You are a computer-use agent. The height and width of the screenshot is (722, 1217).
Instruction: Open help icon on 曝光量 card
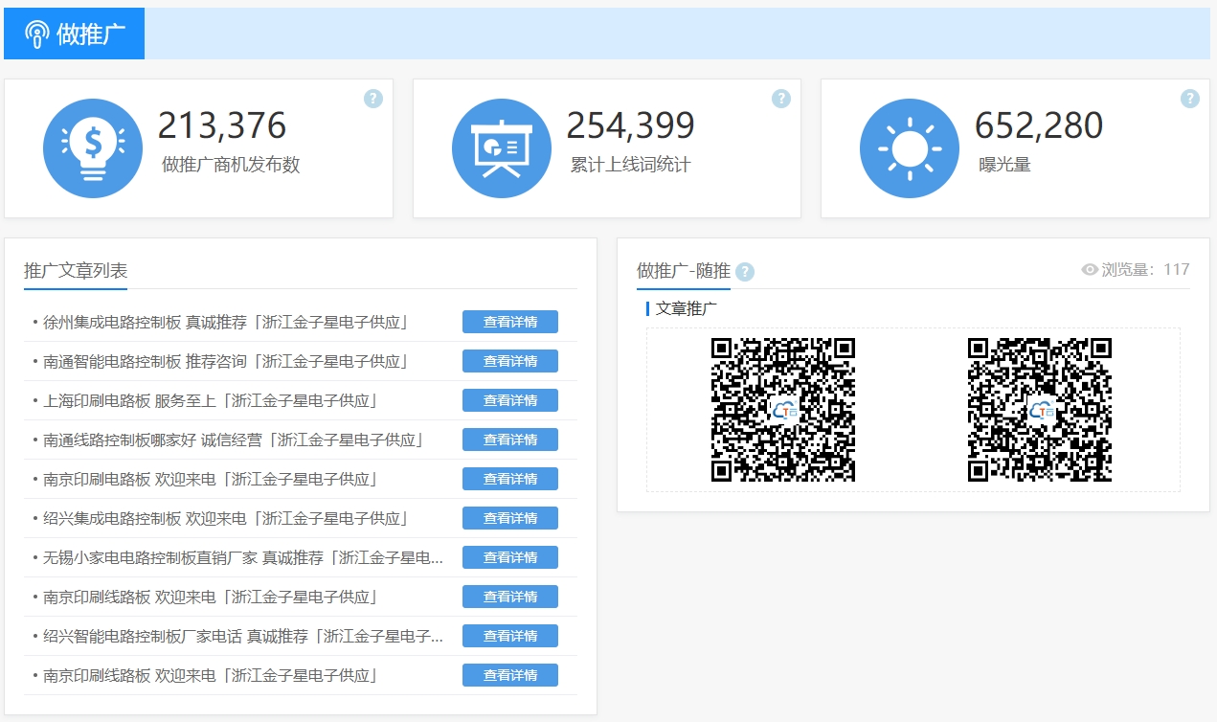(1189, 99)
